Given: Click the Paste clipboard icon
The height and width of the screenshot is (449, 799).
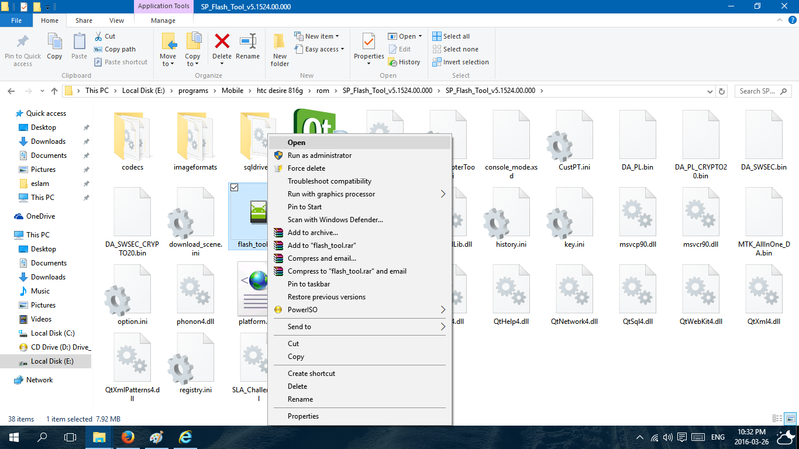Looking at the screenshot, I should coord(79,42).
